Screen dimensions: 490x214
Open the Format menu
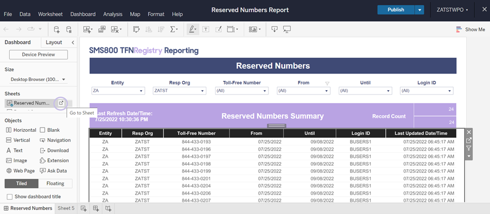(156, 15)
